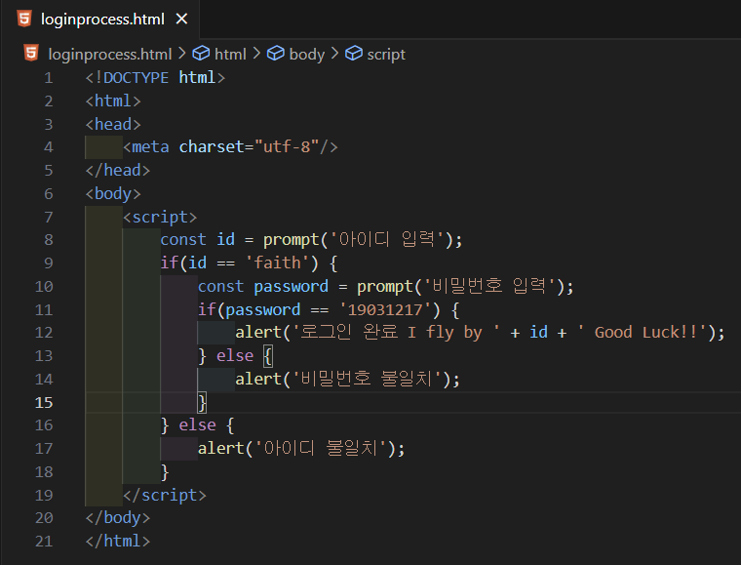This screenshot has height=565, width=741.
Task: Click the opening '<script>' tag
Action: [160, 217]
